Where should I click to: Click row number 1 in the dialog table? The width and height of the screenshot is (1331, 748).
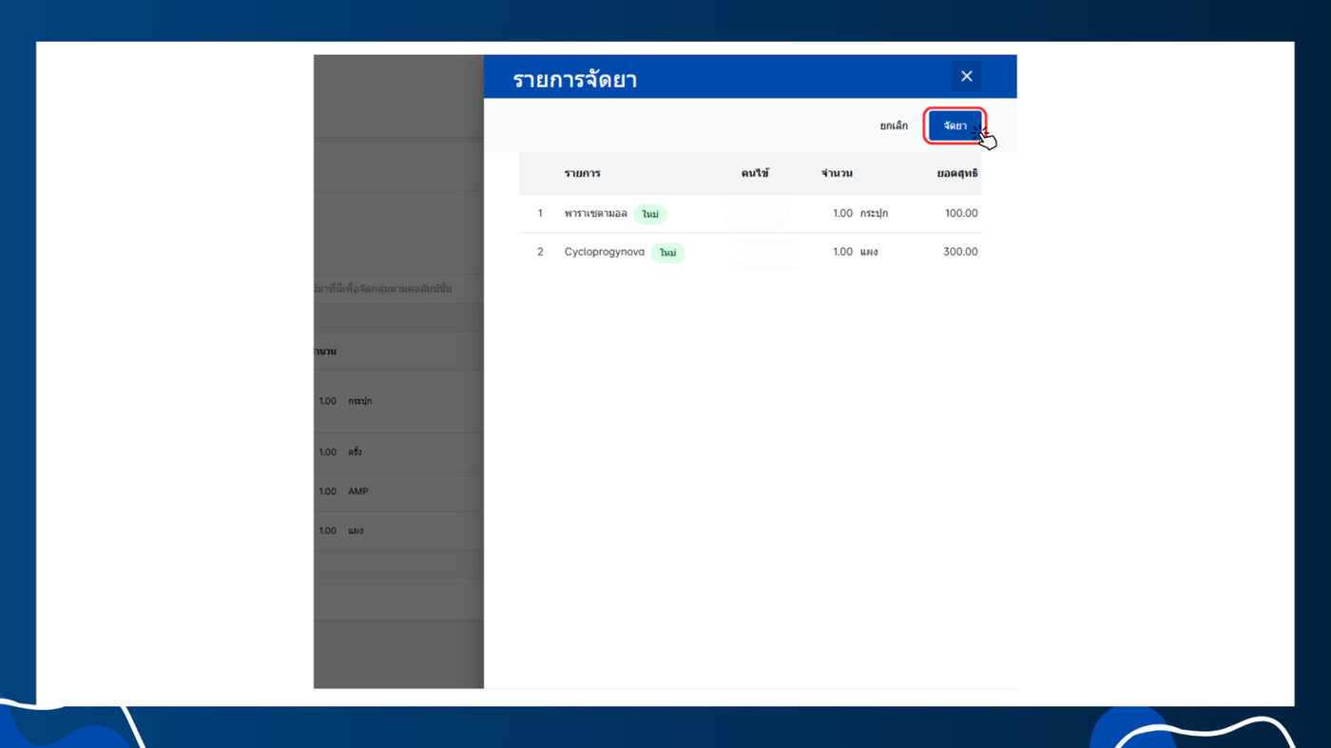[540, 214]
